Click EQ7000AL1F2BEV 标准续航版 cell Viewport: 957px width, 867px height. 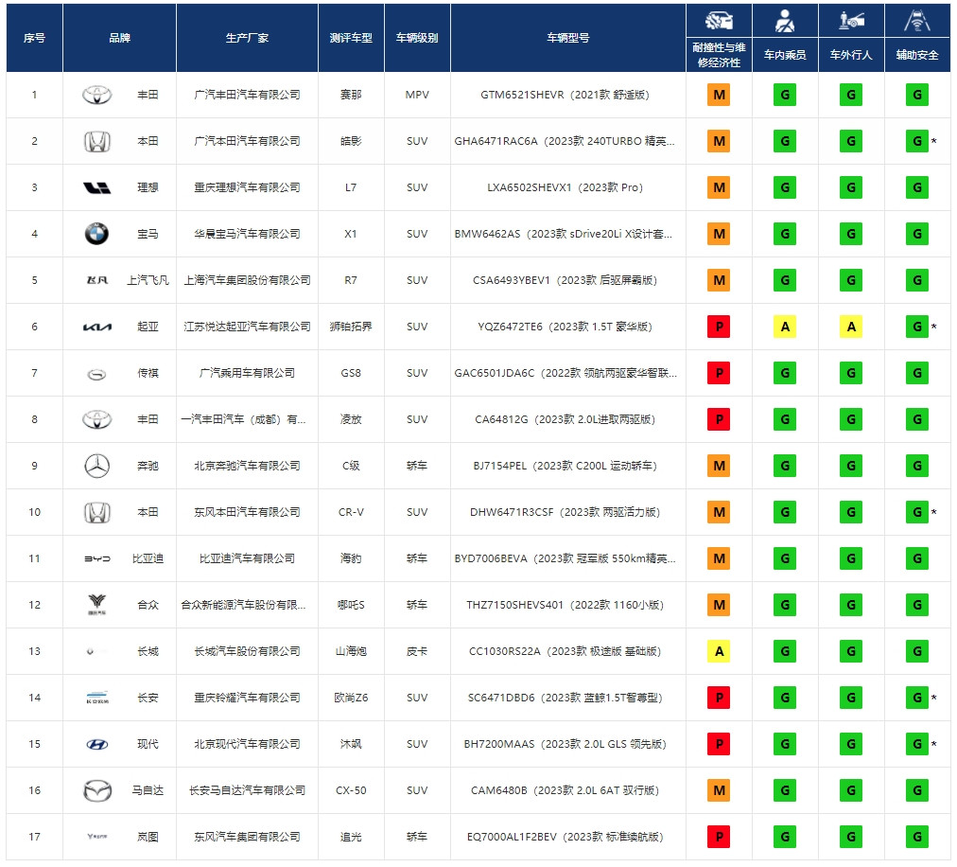coord(565,837)
